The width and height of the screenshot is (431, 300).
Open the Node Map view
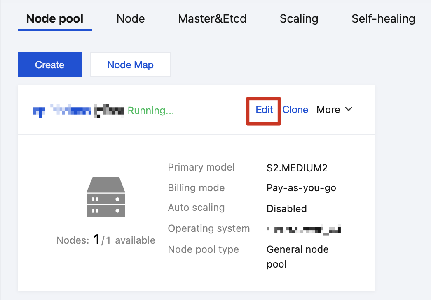click(x=130, y=65)
